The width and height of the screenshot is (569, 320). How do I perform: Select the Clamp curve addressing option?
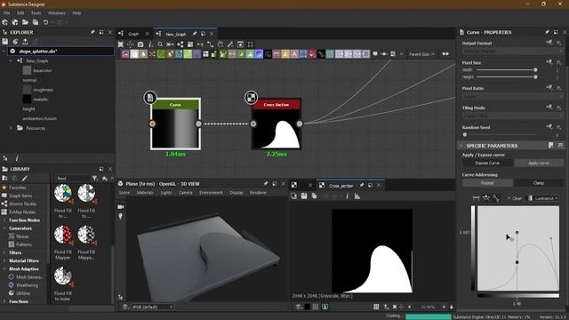click(539, 183)
